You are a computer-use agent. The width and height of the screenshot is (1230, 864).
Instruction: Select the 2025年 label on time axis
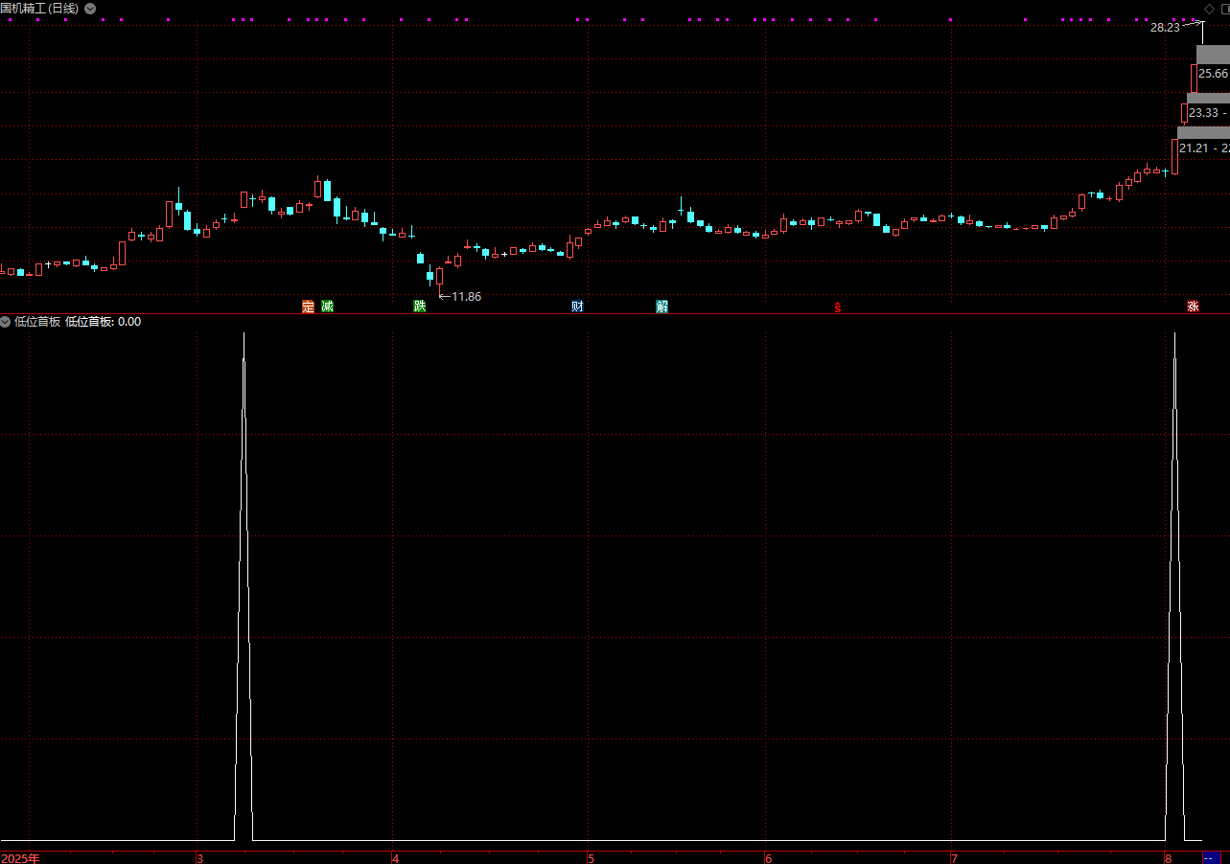[21, 857]
